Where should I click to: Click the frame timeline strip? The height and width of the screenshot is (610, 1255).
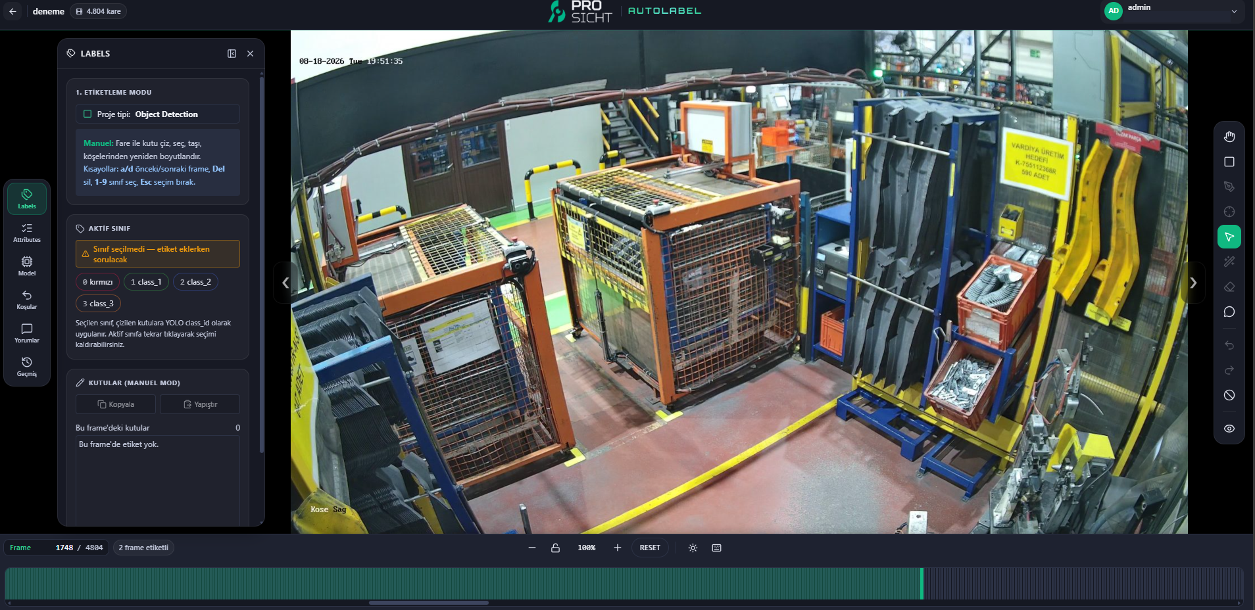[624, 584]
